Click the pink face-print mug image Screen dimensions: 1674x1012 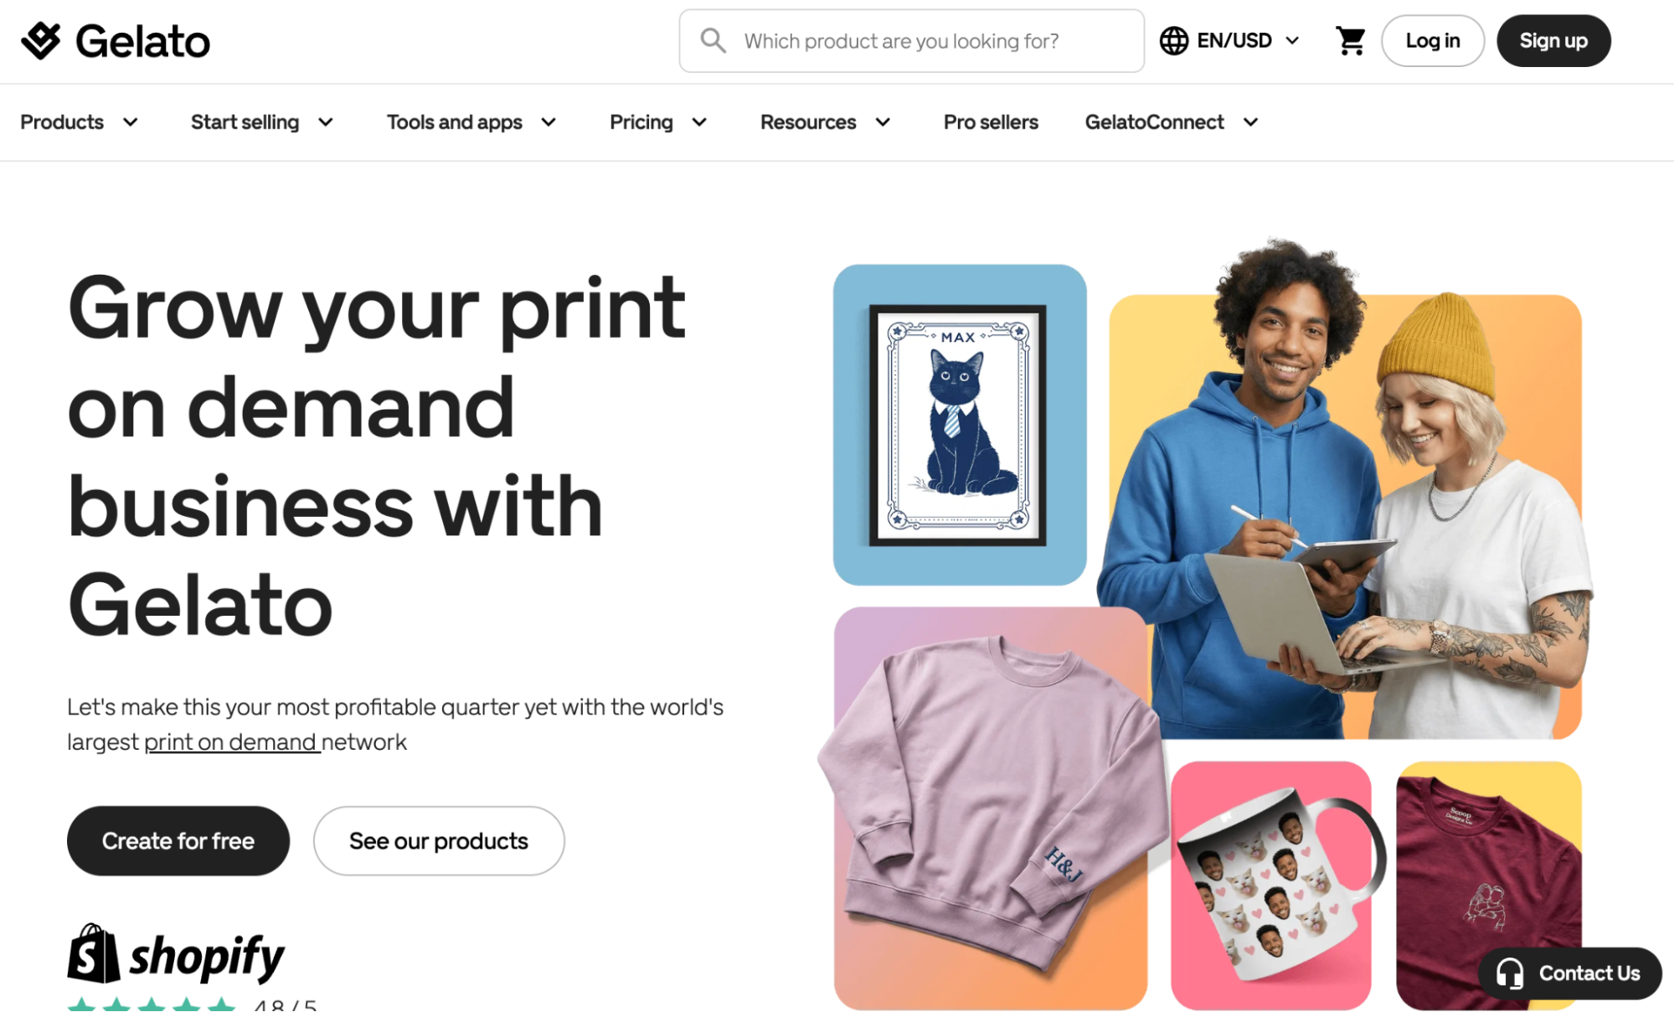(x=1270, y=885)
